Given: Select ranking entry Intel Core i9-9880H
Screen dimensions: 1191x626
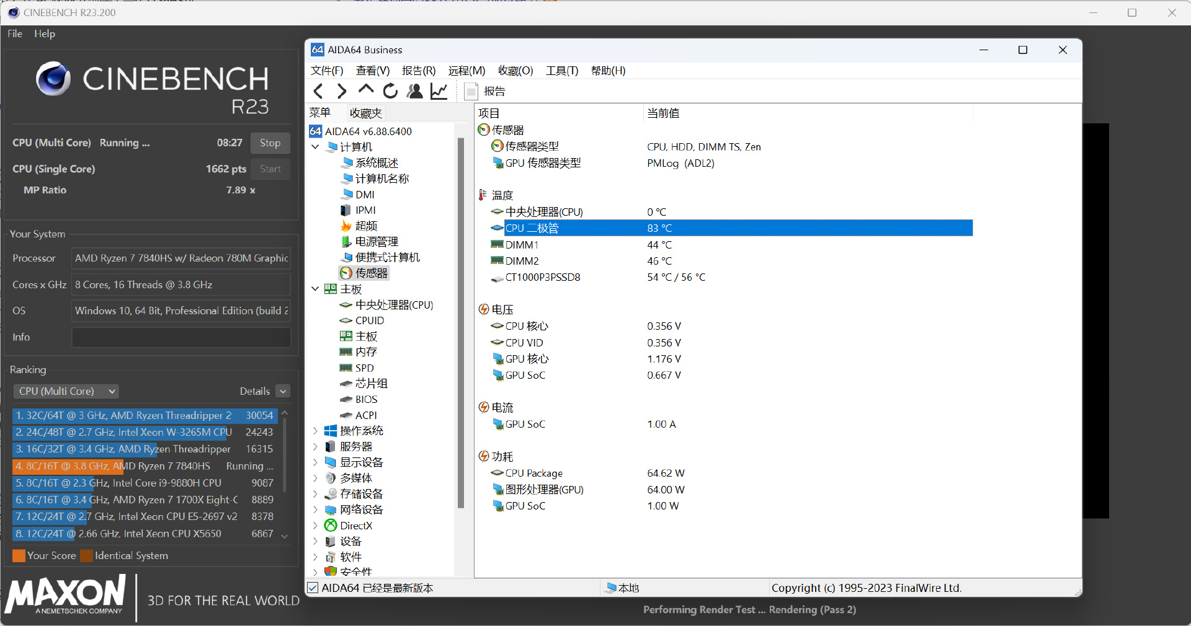Looking at the screenshot, I should [x=144, y=483].
